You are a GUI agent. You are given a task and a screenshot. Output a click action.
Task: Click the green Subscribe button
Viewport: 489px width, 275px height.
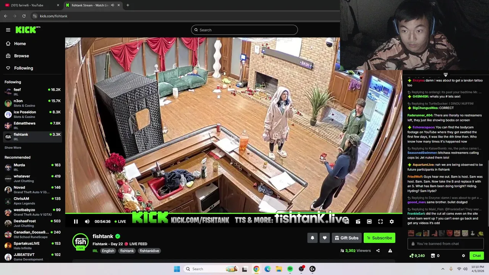[x=379, y=238]
